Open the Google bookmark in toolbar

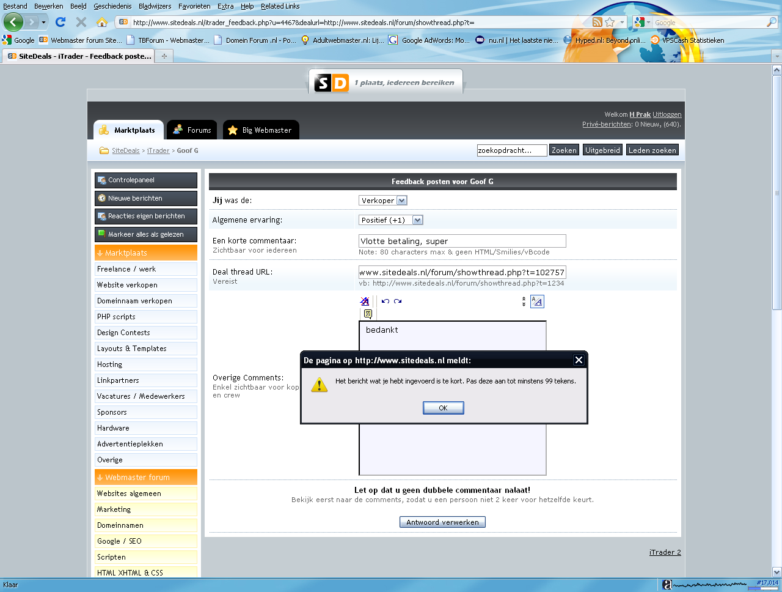[18, 40]
